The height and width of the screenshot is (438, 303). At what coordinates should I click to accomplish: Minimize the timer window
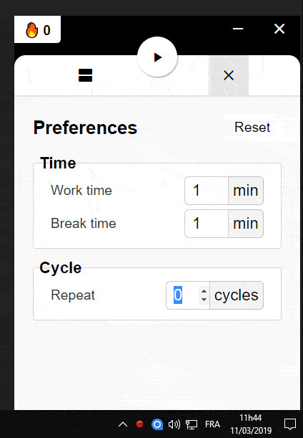pyautogui.click(x=238, y=29)
